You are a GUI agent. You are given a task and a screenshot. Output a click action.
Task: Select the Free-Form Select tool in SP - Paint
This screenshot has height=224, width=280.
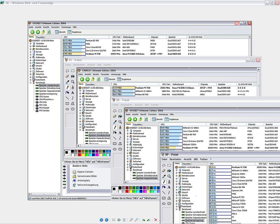(164, 165)
